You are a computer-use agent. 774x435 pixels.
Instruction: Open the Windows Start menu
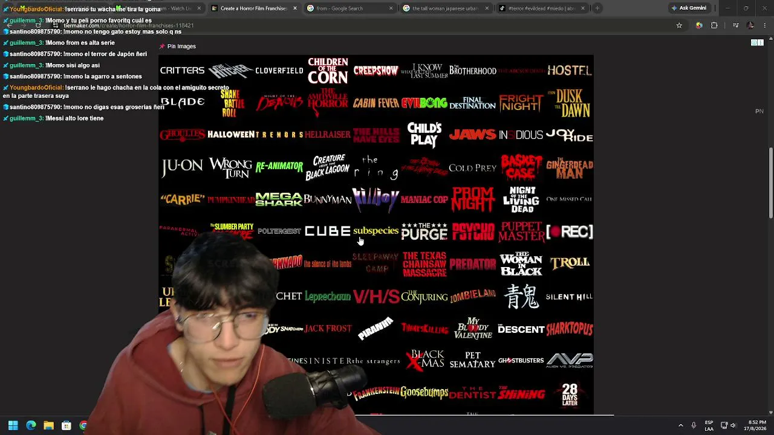(13, 425)
